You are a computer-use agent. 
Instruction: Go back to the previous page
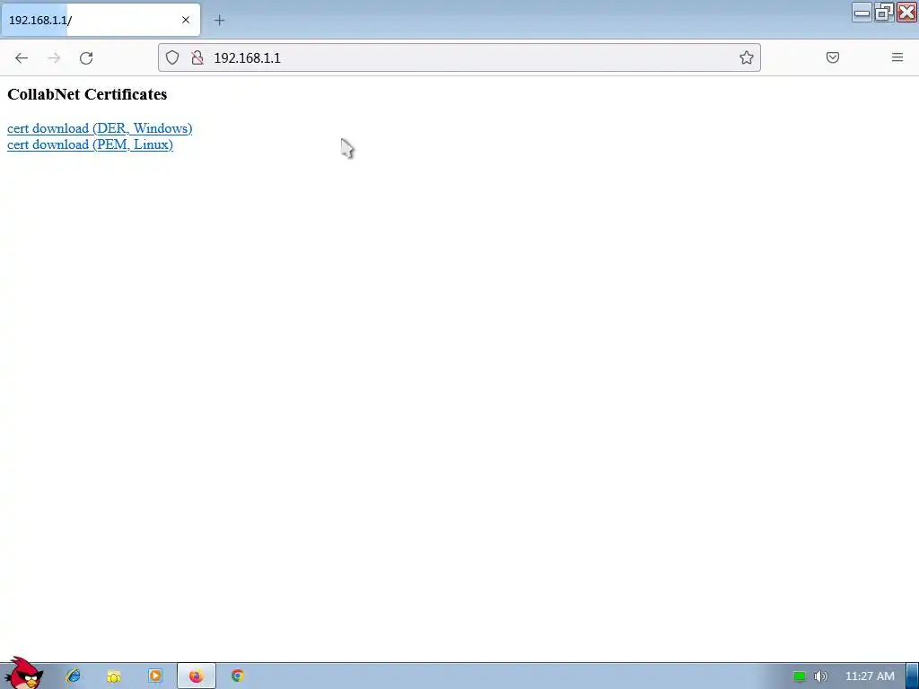pyautogui.click(x=22, y=58)
